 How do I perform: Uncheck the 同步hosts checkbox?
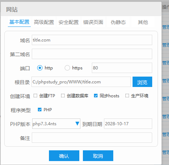click(96, 96)
